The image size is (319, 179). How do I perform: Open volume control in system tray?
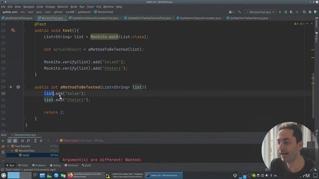pyautogui.click(x=267, y=176)
